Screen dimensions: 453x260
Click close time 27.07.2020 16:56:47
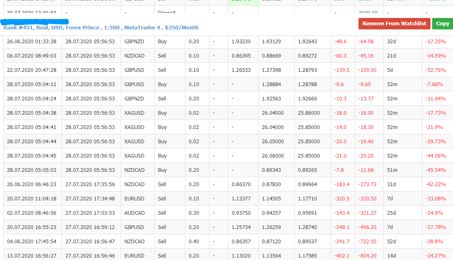click(x=90, y=242)
